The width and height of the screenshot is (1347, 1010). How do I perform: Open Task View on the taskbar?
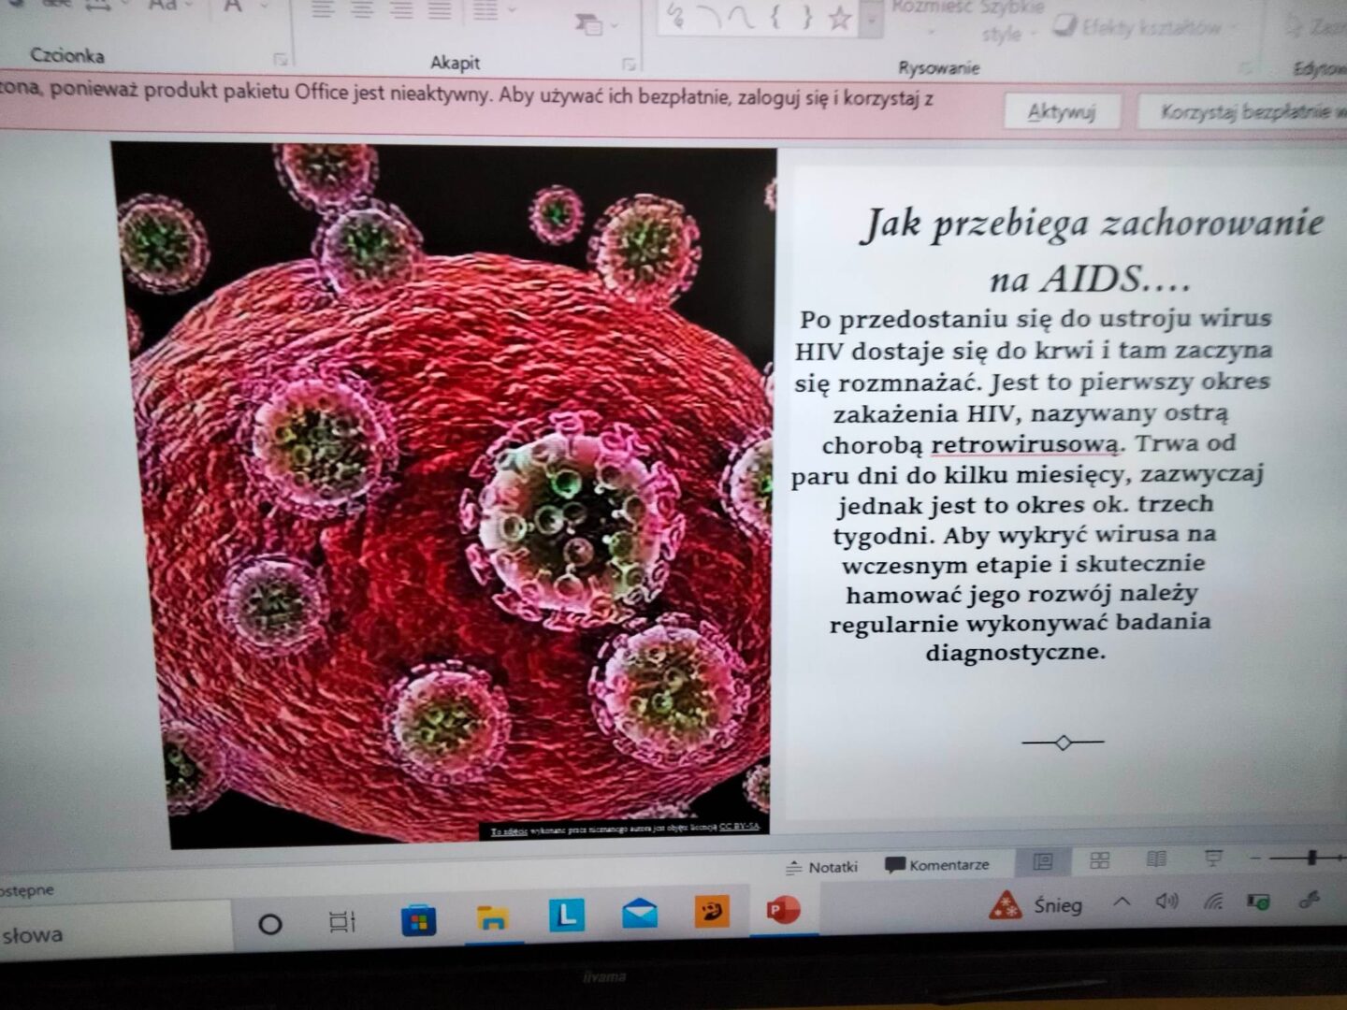[x=342, y=923]
